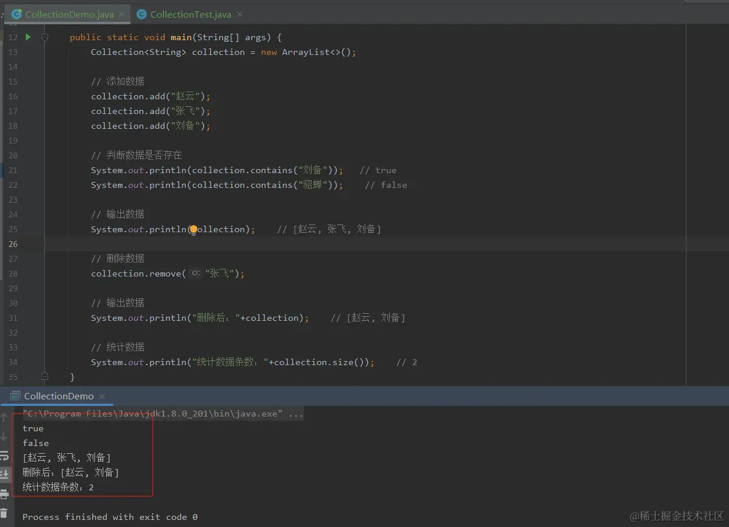Click '// true' comment on line 21
Screen dimensions: 729x527
pyautogui.click(x=378, y=170)
